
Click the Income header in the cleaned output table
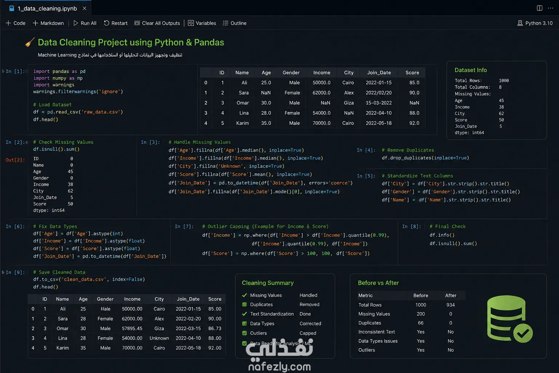tap(132, 299)
